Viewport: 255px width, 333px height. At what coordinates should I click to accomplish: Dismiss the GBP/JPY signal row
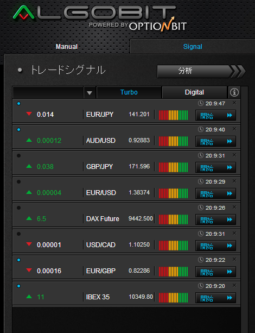point(234,155)
